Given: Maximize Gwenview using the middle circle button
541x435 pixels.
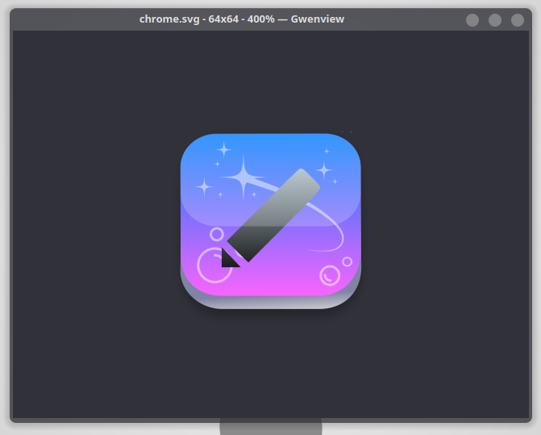Looking at the screenshot, I should (x=495, y=20).
